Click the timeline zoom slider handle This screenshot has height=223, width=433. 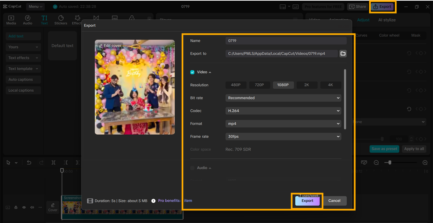pos(390,163)
